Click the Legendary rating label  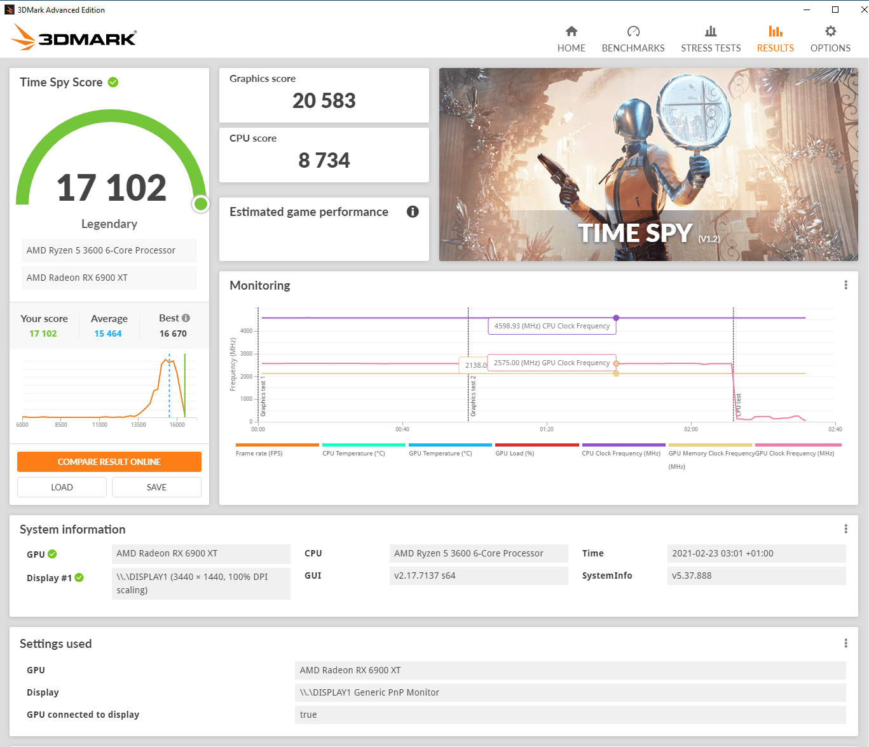coord(109,224)
